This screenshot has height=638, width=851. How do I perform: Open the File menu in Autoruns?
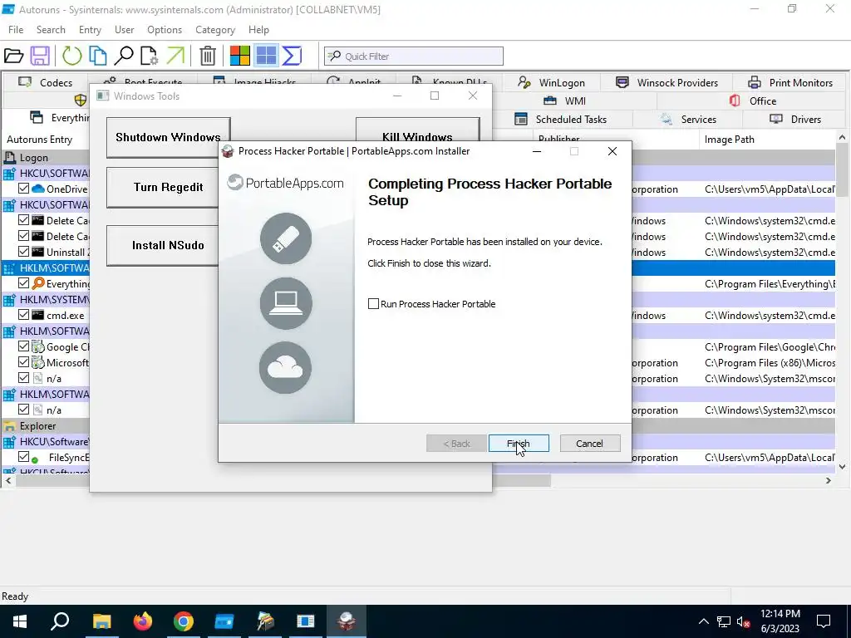point(16,30)
